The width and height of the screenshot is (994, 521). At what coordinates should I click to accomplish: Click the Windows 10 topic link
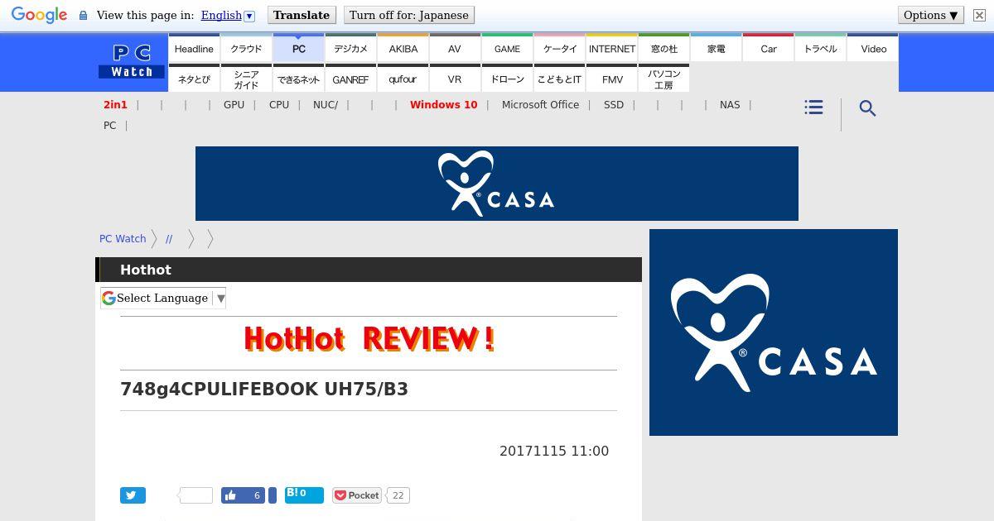point(443,104)
